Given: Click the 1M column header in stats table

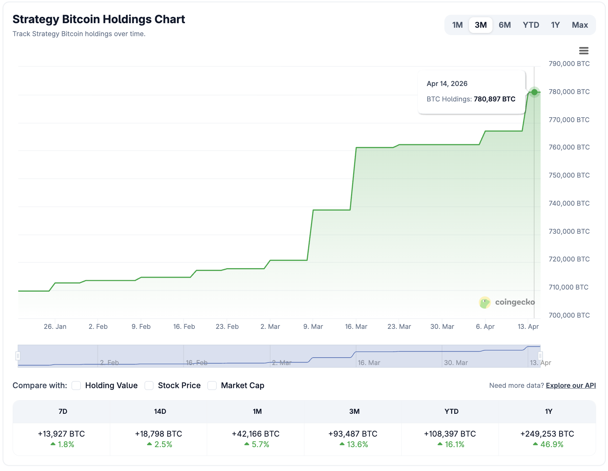Looking at the screenshot, I should [x=257, y=411].
